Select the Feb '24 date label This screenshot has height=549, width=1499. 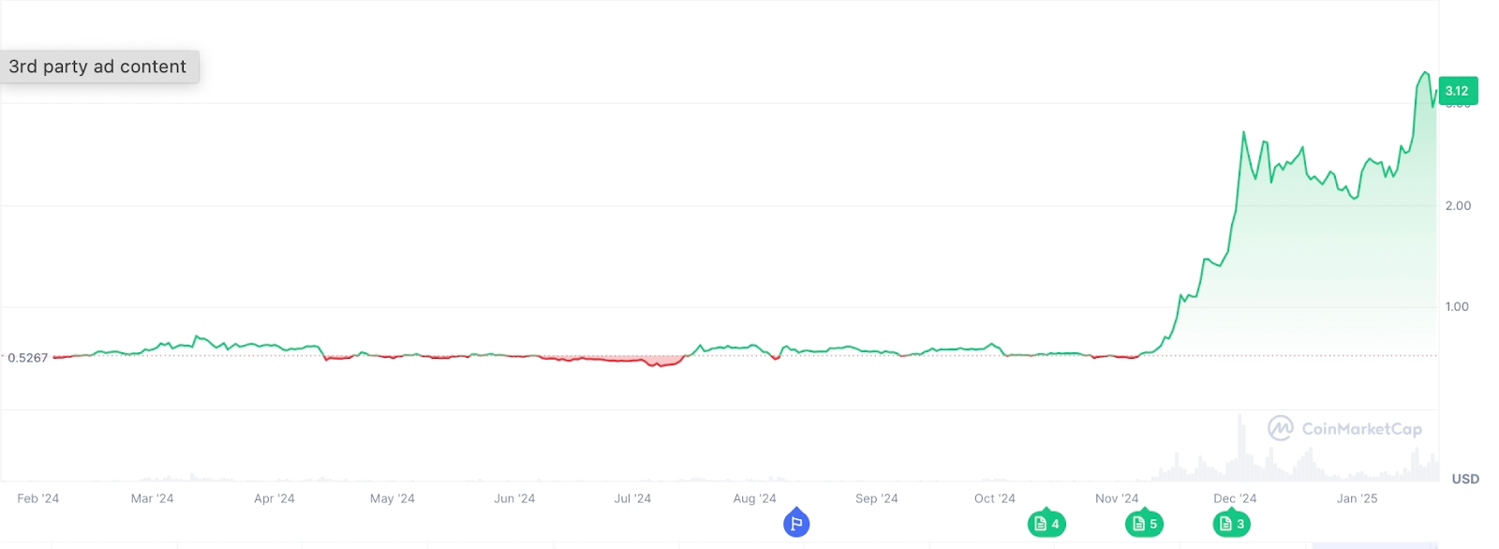[38, 498]
